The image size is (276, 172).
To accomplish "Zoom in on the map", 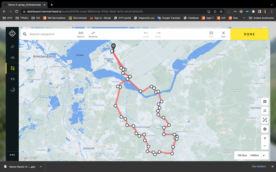I will 265,138.
